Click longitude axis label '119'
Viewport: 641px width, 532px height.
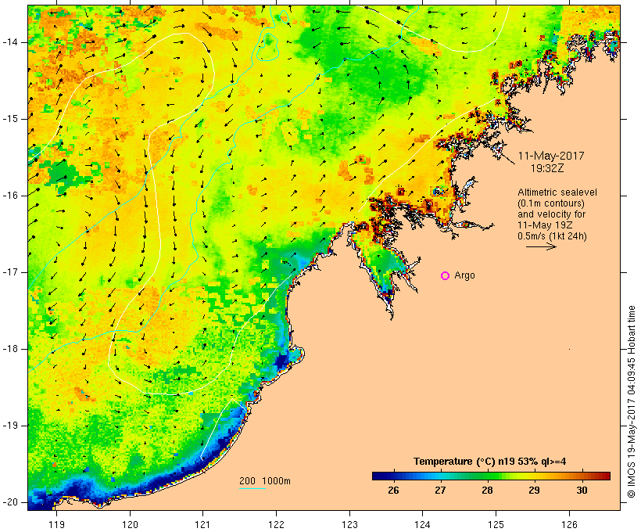pyautogui.click(x=56, y=525)
